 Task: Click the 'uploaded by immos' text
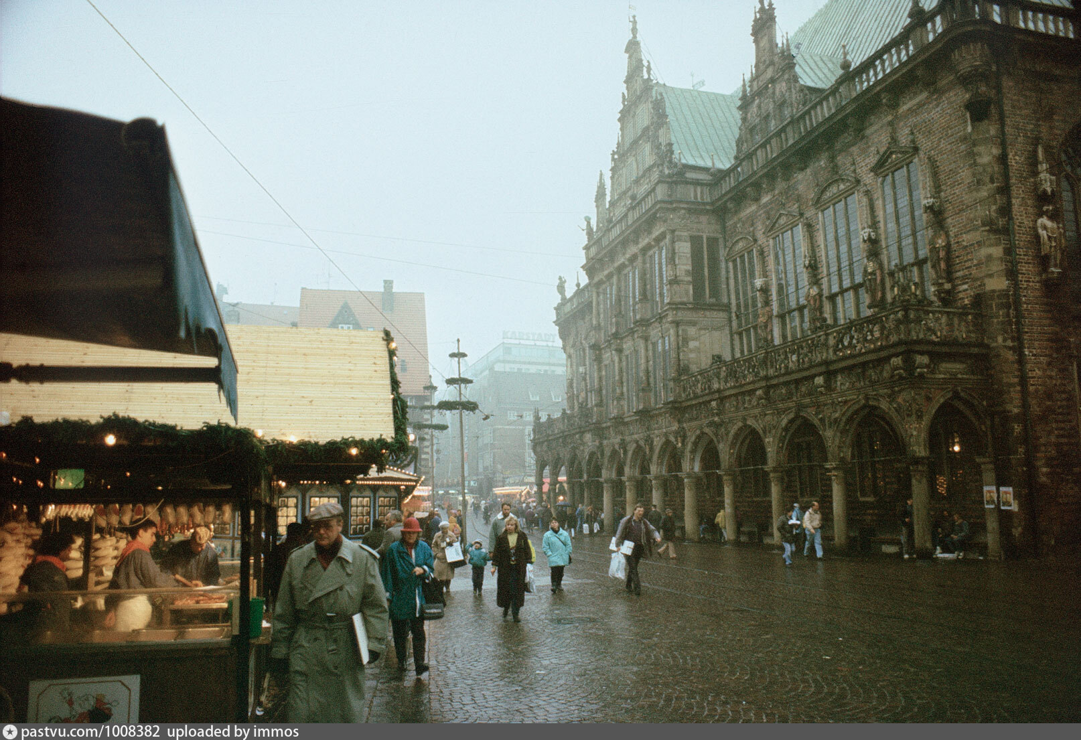pyautogui.click(x=232, y=732)
